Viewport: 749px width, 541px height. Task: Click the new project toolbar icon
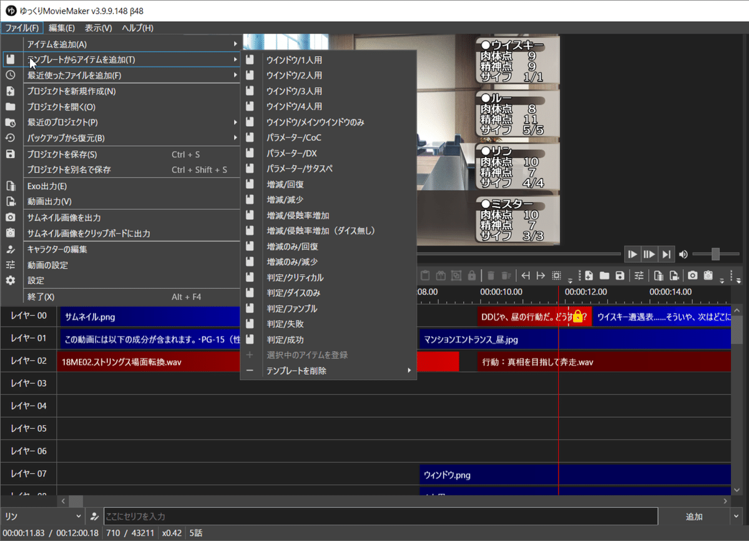click(589, 275)
